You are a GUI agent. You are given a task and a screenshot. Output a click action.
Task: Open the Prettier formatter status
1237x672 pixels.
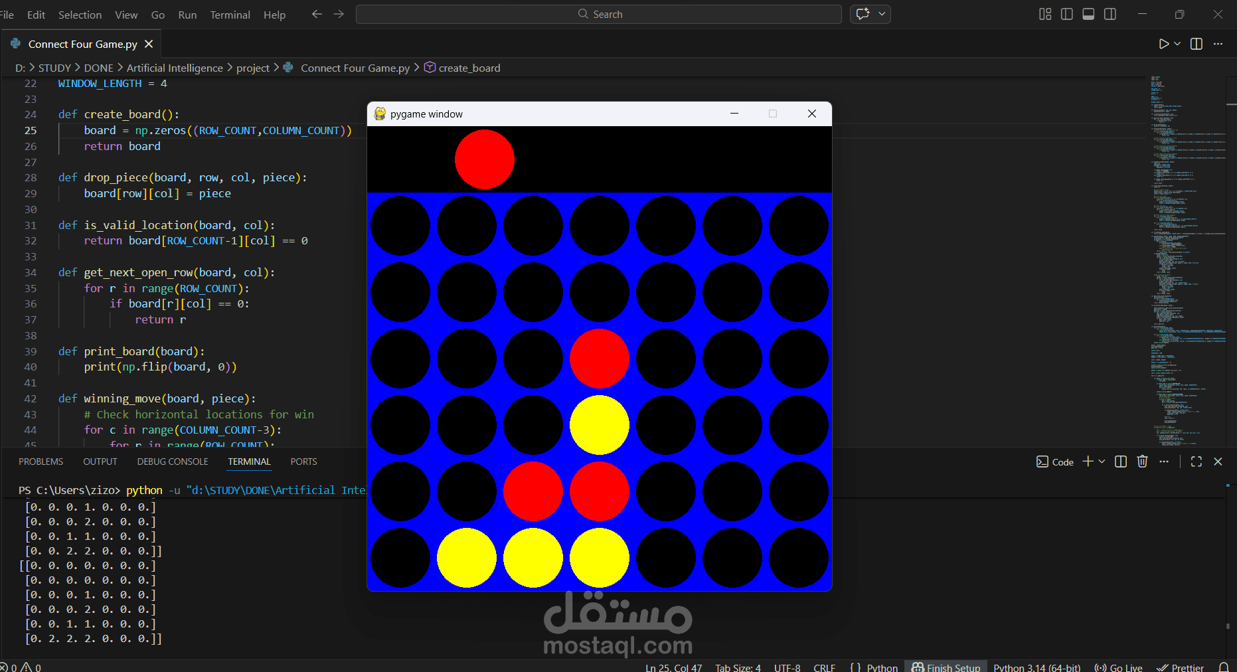[1181, 667]
